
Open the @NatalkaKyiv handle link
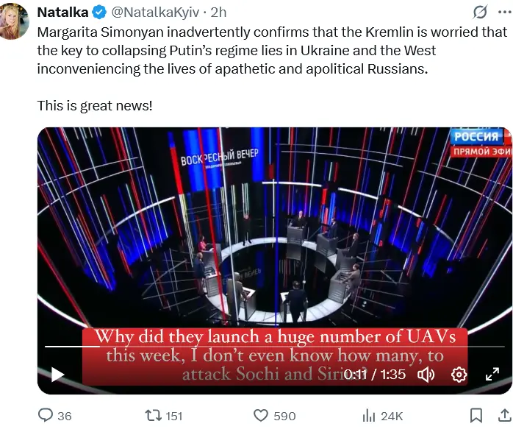tap(154, 13)
